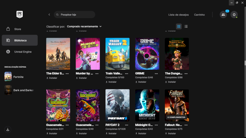The image size is (246, 138).
Task: Click the search magnifier icon
Action: pyautogui.click(x=57, y=14)
